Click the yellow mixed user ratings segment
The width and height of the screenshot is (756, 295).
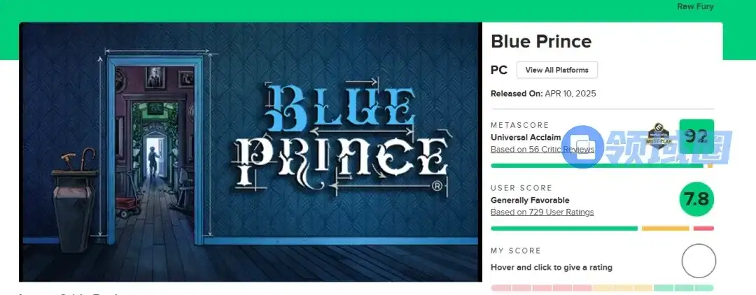[x=666, y=229]
